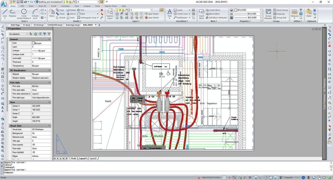Click the Group Edit button
Screen dimensions: 333x180
click(280, 18)
